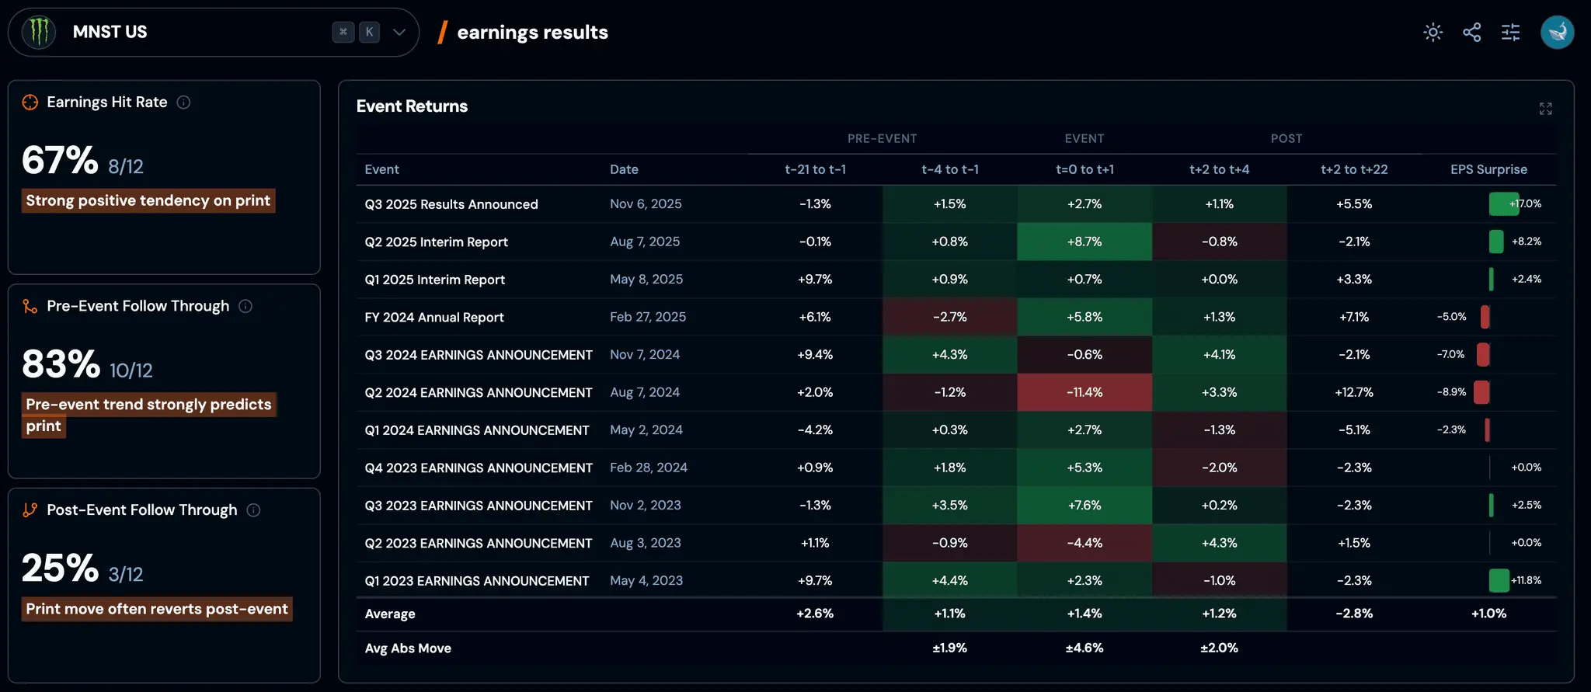The width and height of the screenshot is (1591, 692).
Task: Select the Q2 2025 Interim Report row
Action: (956, 242)
